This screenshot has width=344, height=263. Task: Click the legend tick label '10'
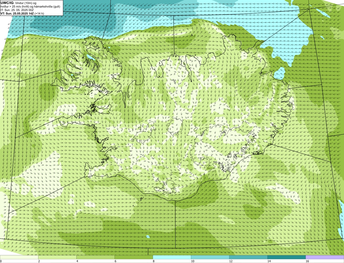tap(192, 261)
